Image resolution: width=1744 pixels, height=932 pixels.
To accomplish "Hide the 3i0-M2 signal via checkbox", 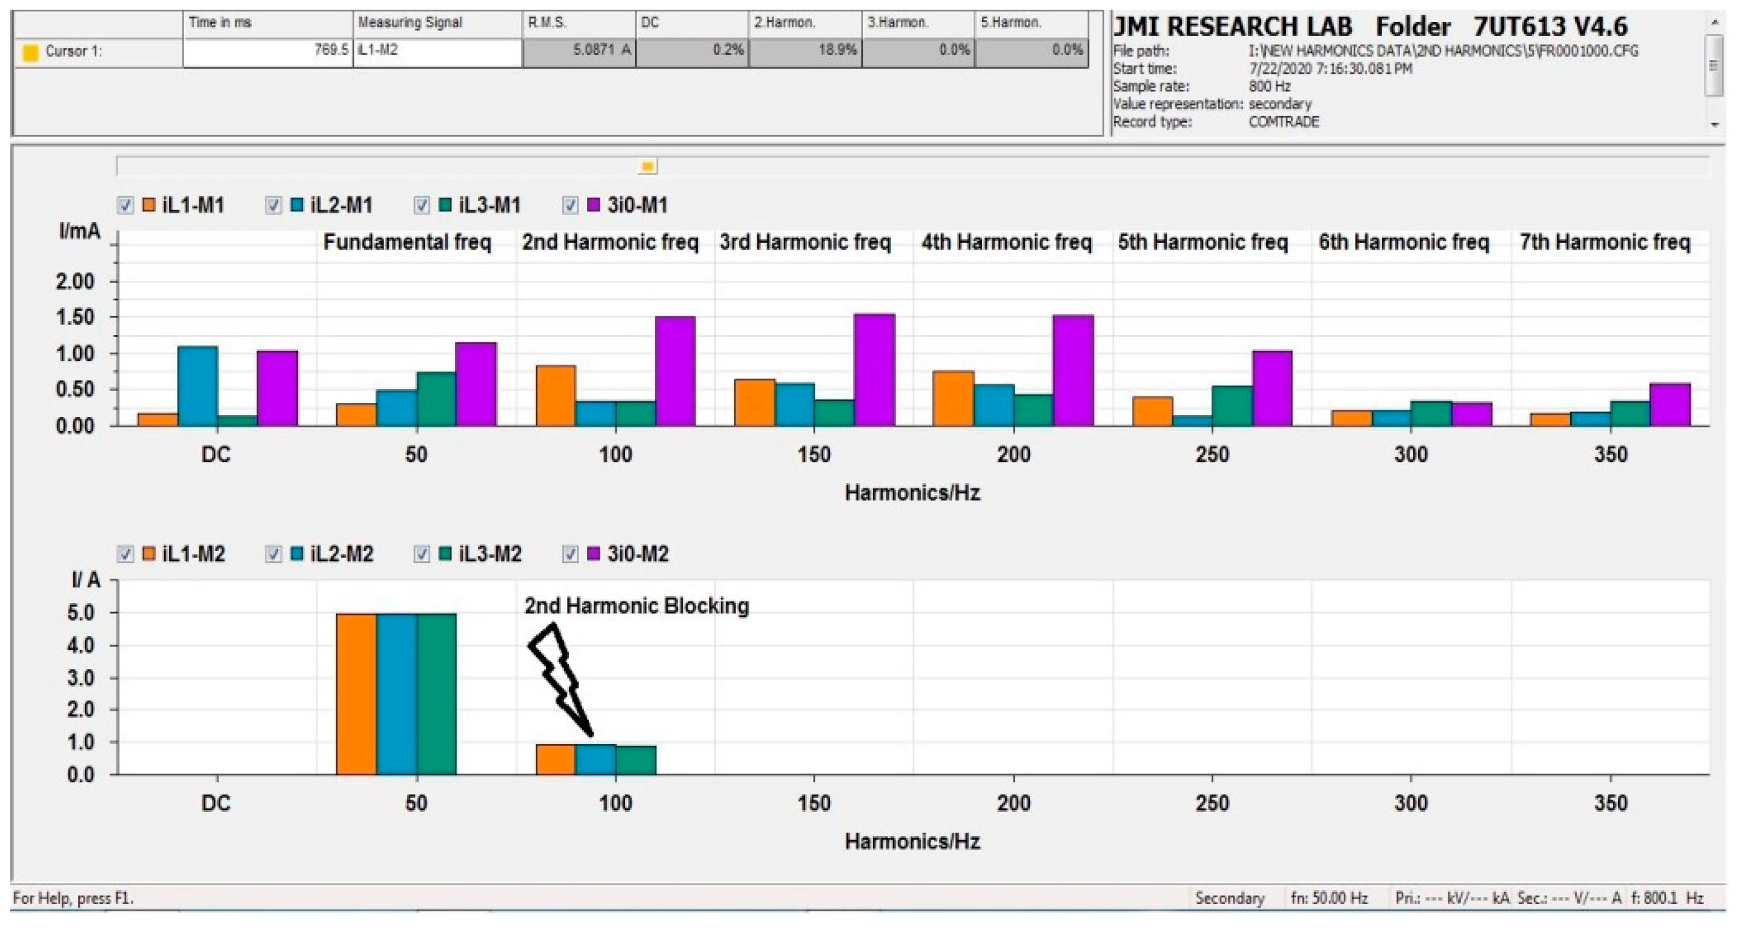I will point(571,554).
